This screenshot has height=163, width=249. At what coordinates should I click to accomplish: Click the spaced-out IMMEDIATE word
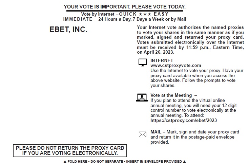click(x=78, y=19)
